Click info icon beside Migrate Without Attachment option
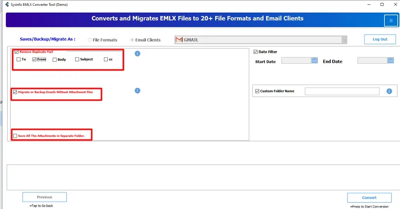Screen dimensions: 400x209 (x=138, y=91)
